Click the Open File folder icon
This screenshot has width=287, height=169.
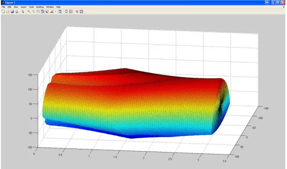8,12
